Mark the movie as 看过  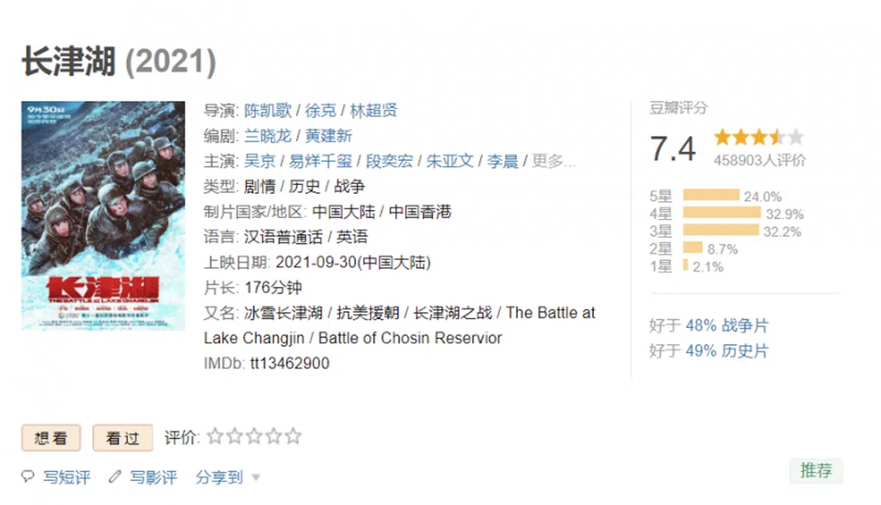click(123, 438)
